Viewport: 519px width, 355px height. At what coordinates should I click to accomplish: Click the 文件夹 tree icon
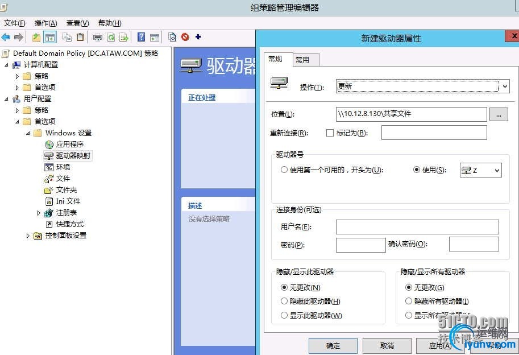click(49, 190)
